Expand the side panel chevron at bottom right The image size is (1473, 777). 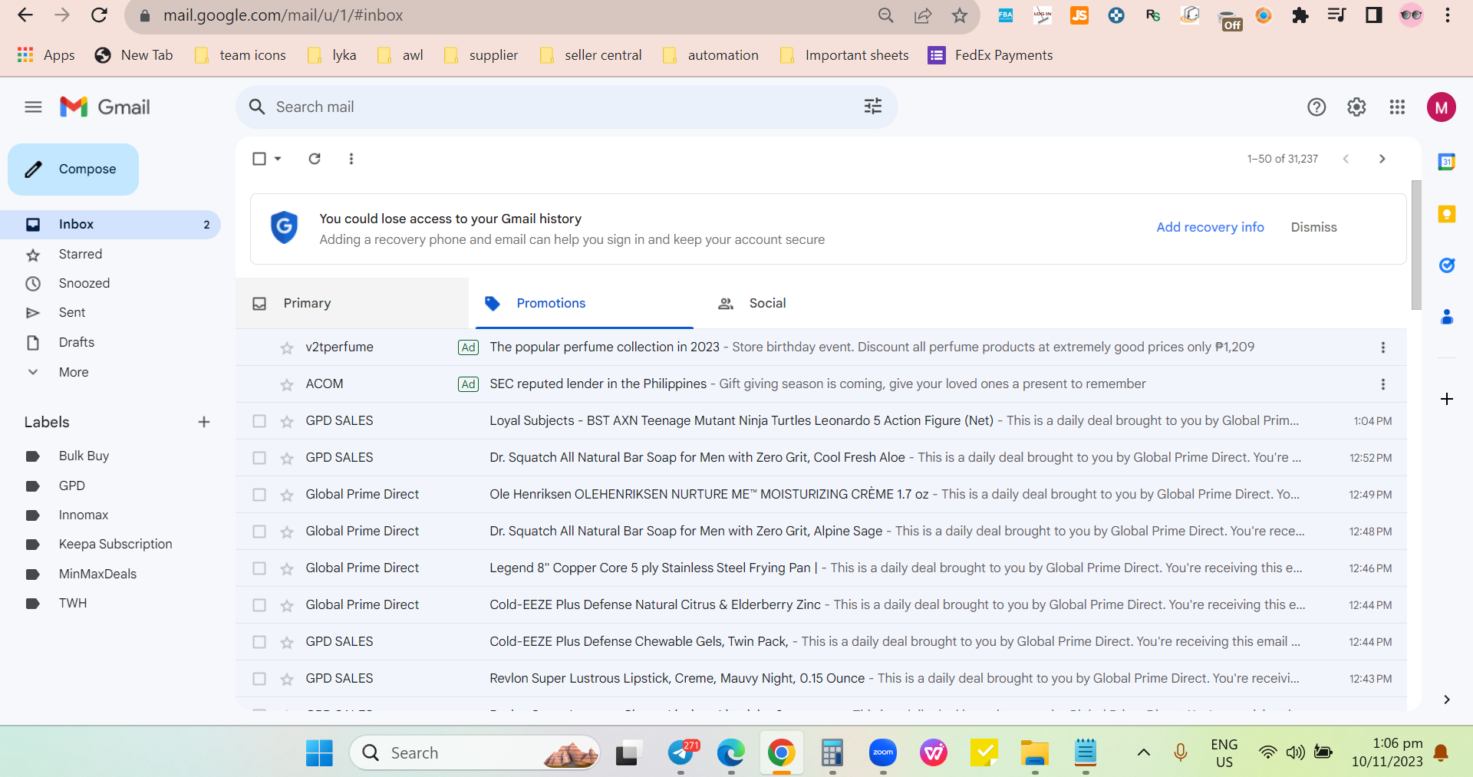(x=1446, y=700)
